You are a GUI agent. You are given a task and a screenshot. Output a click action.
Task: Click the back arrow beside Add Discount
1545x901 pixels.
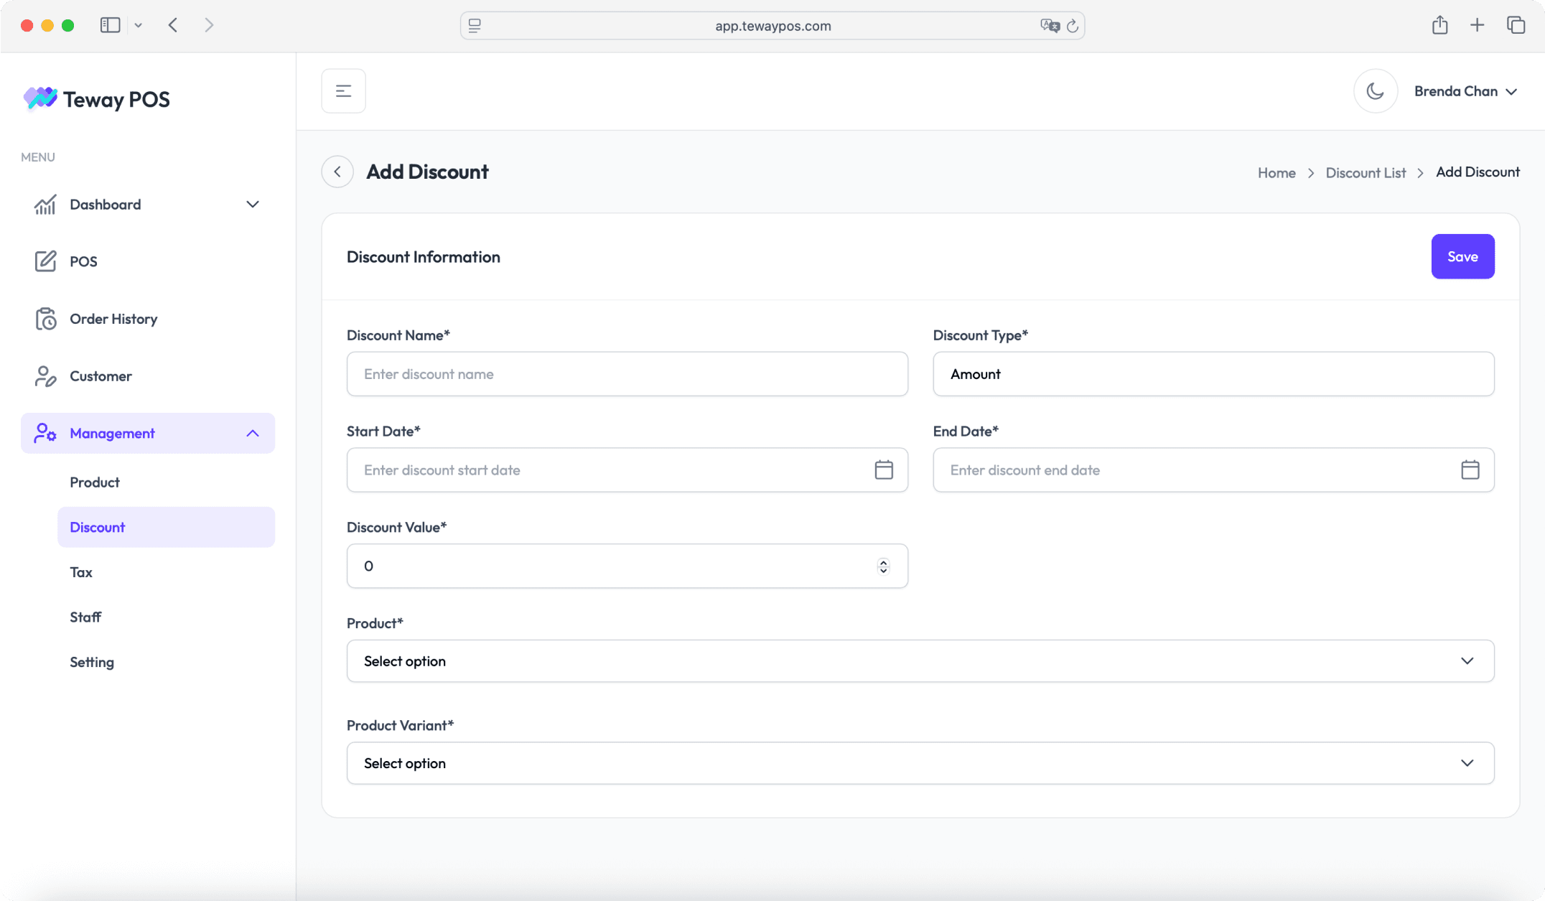click(337, 172)
